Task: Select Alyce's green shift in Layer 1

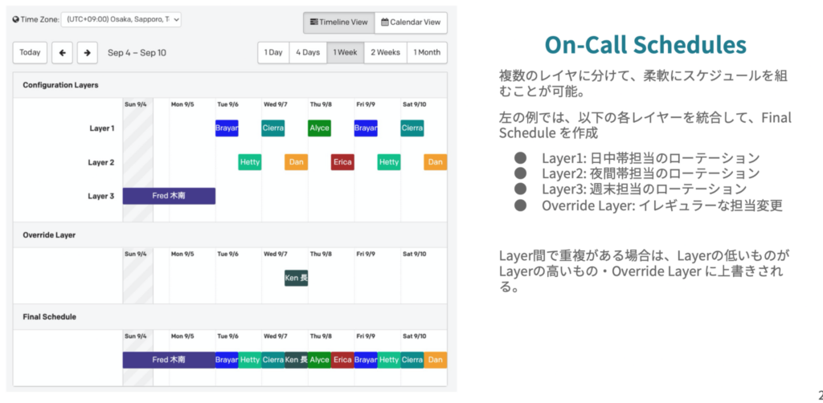Action: [x=319, y=128]
